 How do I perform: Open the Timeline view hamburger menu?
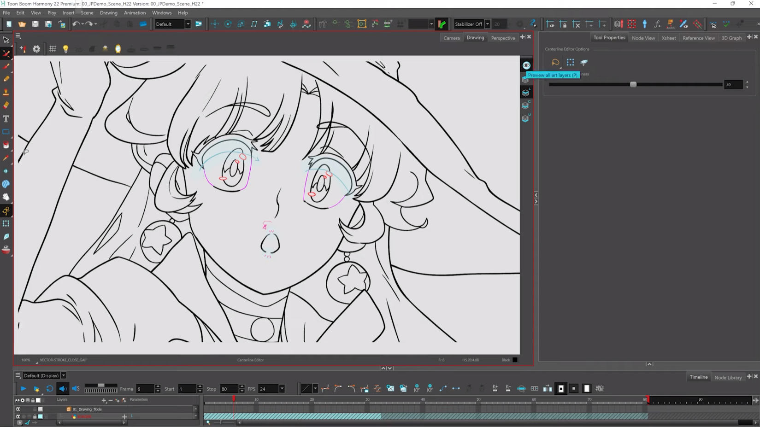18,375
